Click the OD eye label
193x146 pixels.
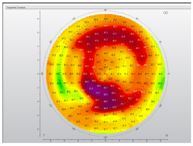(x=166, y=13)
